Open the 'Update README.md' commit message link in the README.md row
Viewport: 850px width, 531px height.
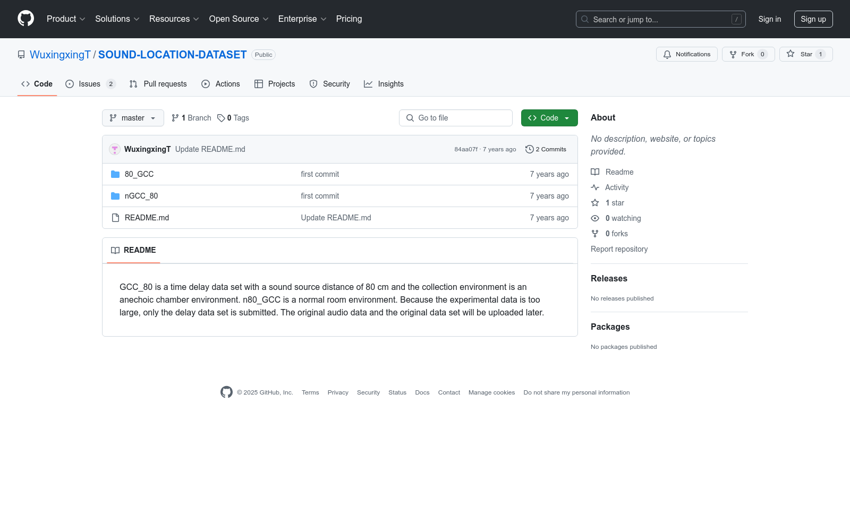pos(336,218)
